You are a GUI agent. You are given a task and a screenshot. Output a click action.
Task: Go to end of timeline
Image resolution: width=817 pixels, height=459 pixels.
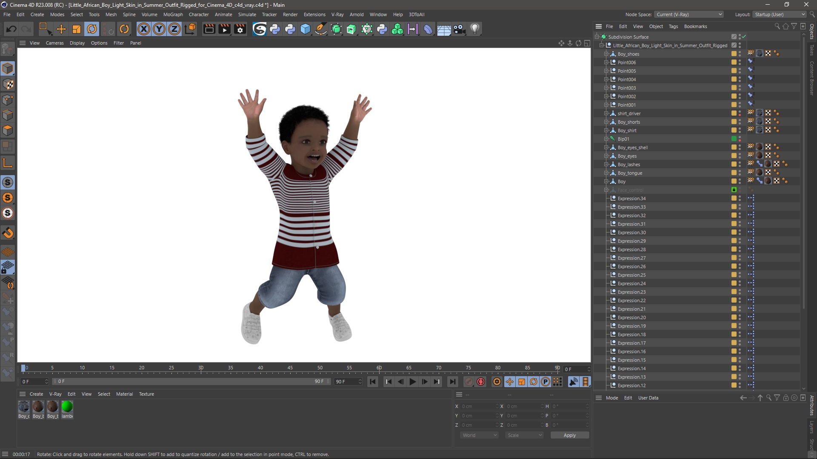click(x=453, y=382)
